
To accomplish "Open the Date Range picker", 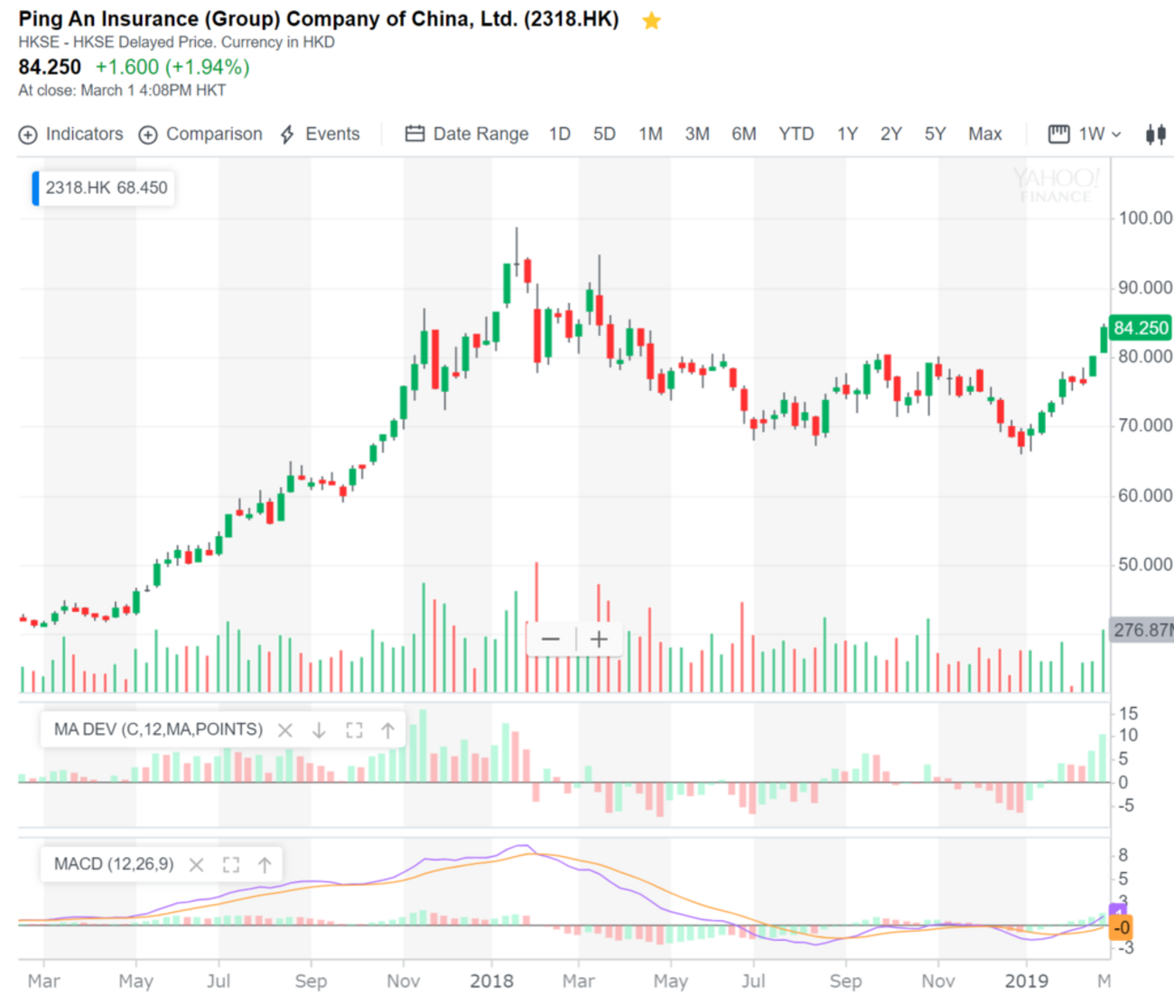I will [x=467, y=135].
